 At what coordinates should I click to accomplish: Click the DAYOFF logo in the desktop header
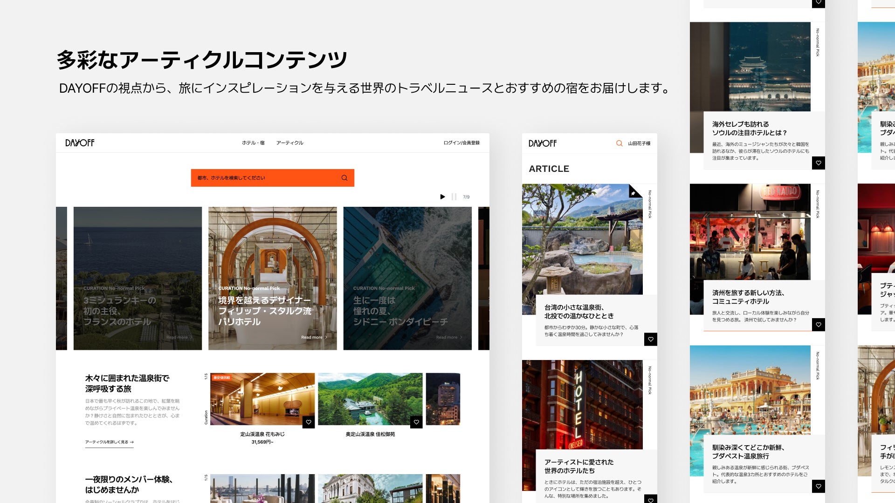click(x=80, y=143)
